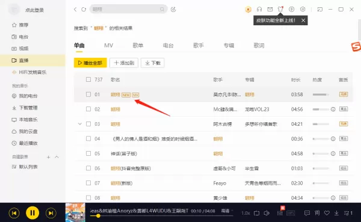Viewport: 361px width, 222px height.
Task: Click the info icon on row 02
Action: click(x=333, y=109)
